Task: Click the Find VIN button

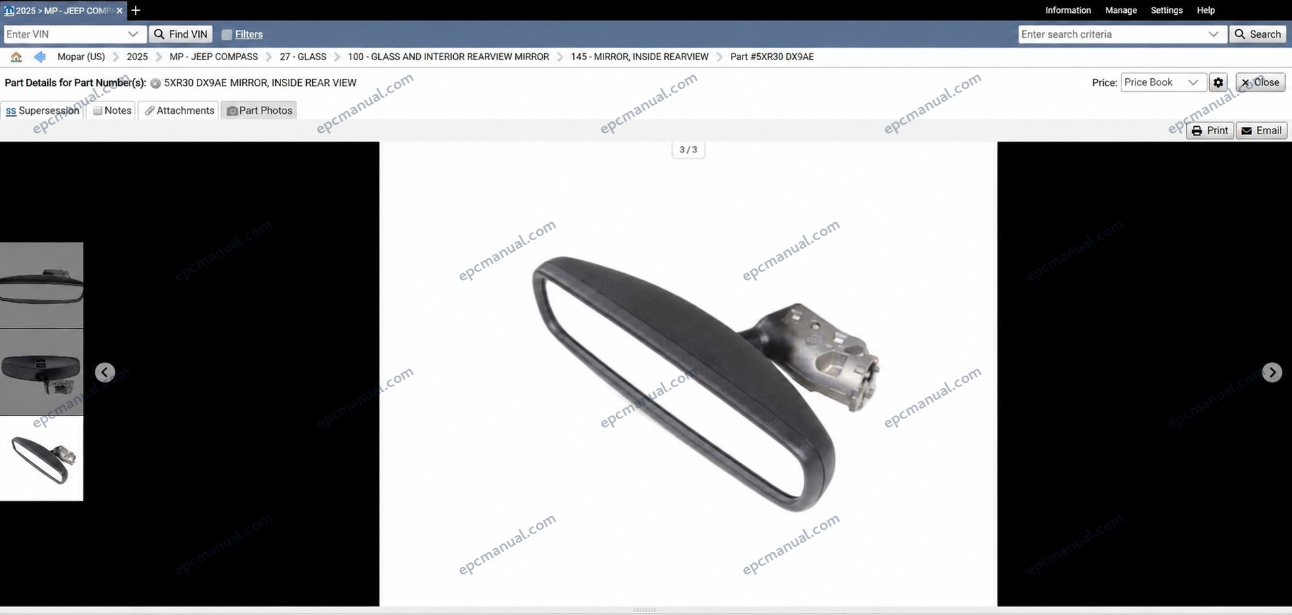Action: 181,34
